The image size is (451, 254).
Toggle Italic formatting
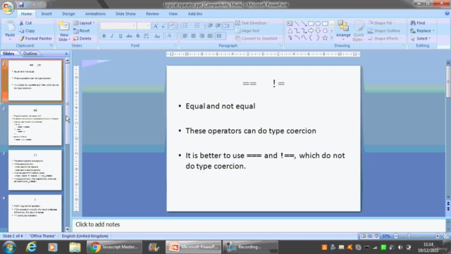coord(112,36)
